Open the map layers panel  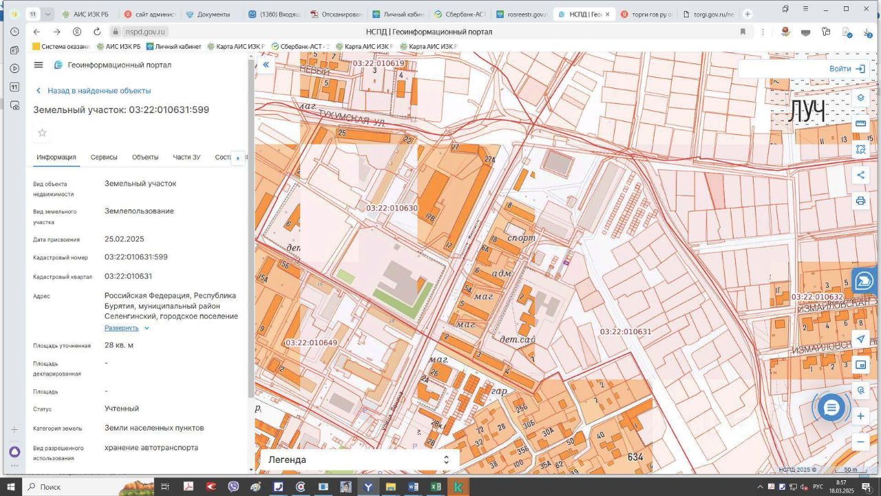[860, 98]
